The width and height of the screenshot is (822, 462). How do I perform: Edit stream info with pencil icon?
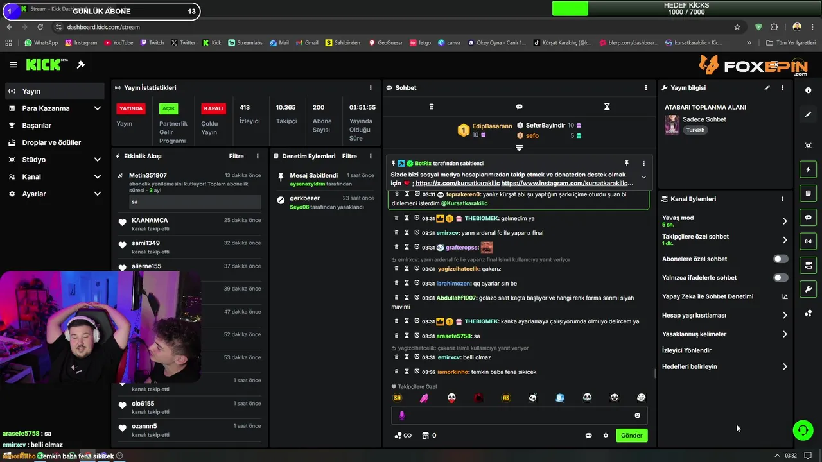767,87
